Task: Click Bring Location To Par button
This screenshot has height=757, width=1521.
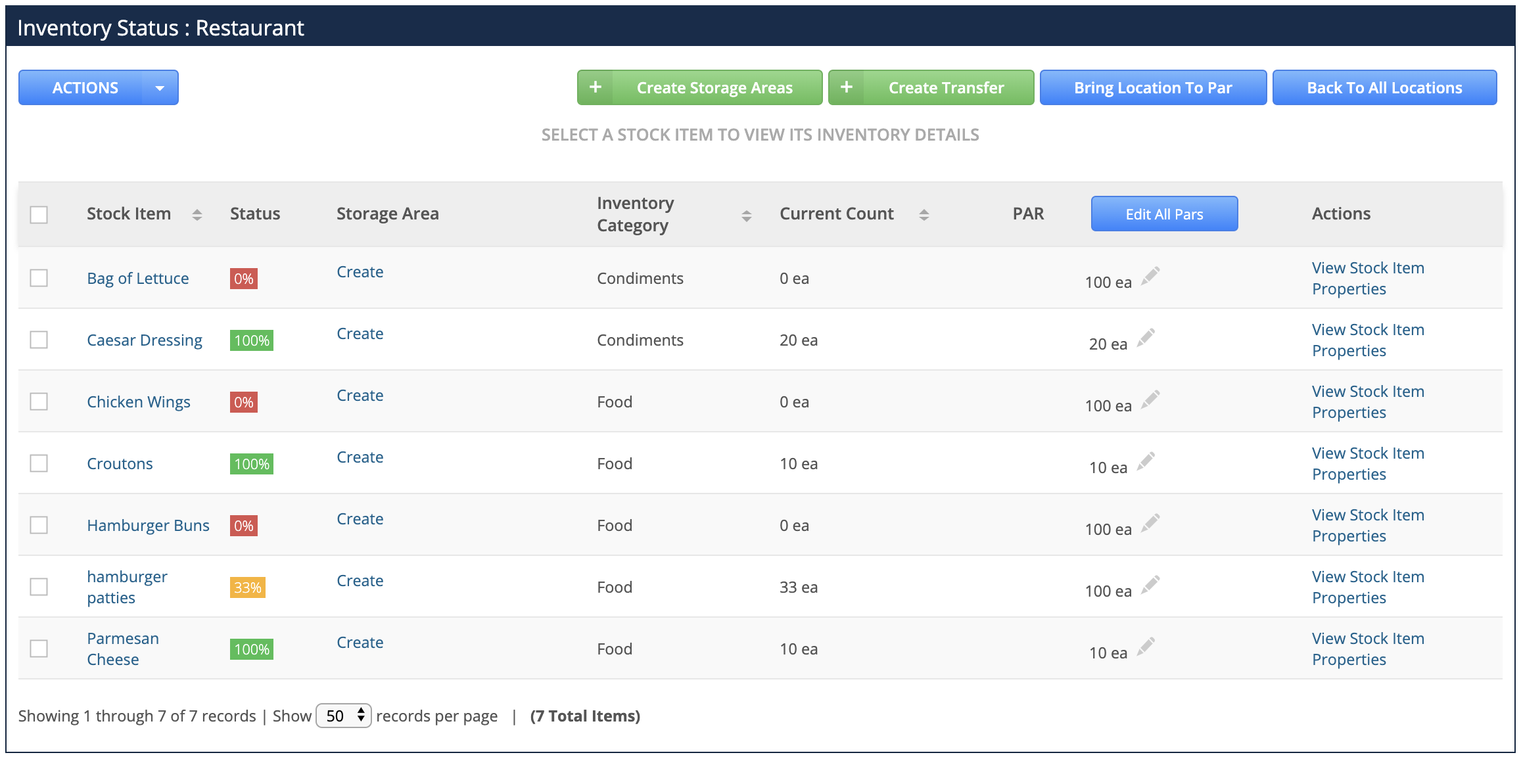Action: [1153, 87]
